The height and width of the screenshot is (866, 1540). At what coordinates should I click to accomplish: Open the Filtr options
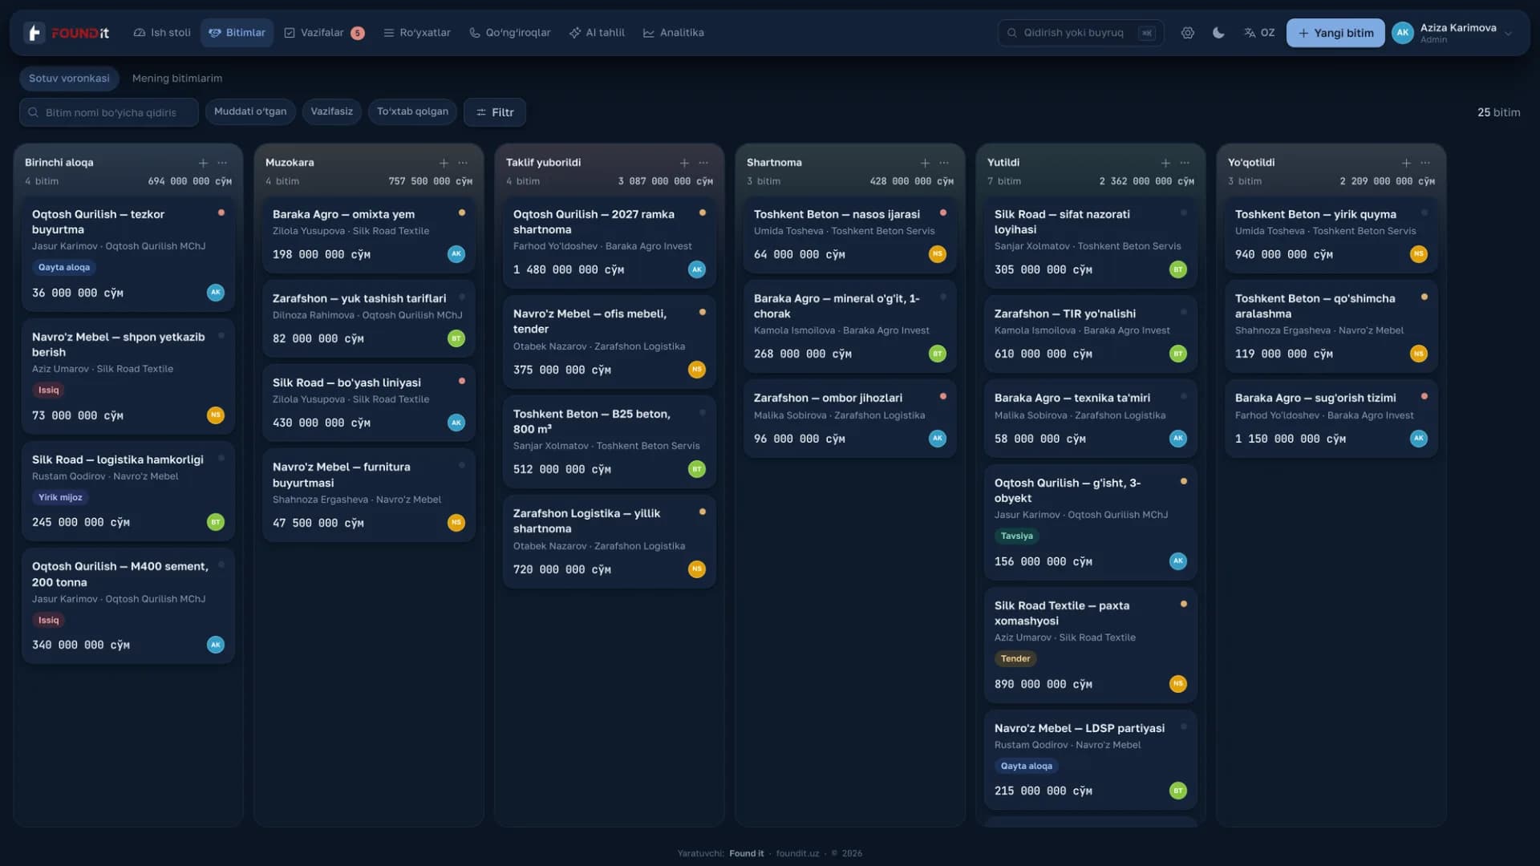pos(495,112)
